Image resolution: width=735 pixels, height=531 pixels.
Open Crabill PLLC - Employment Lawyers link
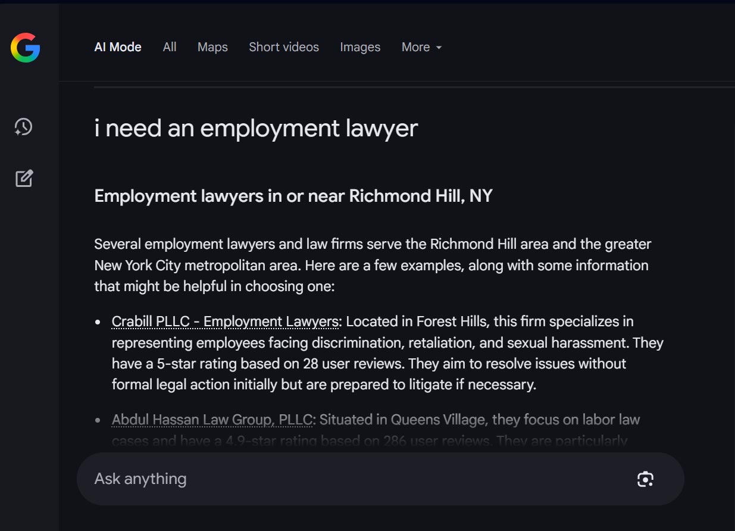point(225,321)
